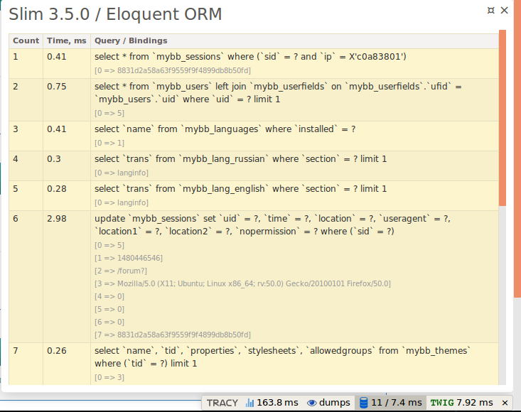
Task: Select the mybb_languages query text
Action: (225, 129)
